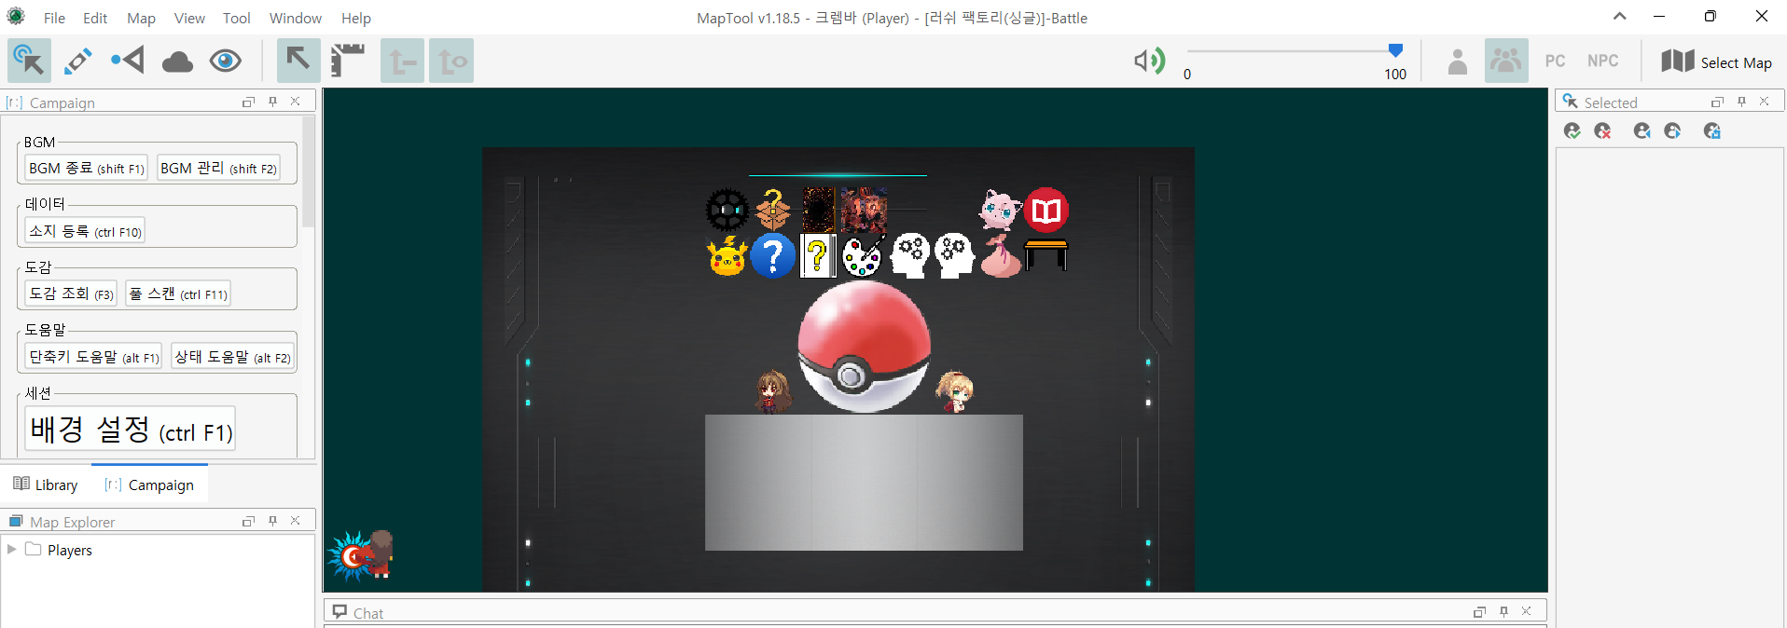The image size is (1787, 628).
Task: Choose the ruler Measure sub-tool
Action: (x=347, y=61)
